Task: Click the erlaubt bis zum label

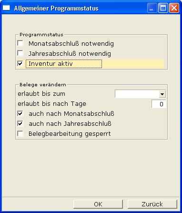Action: [x=41, y=94]
